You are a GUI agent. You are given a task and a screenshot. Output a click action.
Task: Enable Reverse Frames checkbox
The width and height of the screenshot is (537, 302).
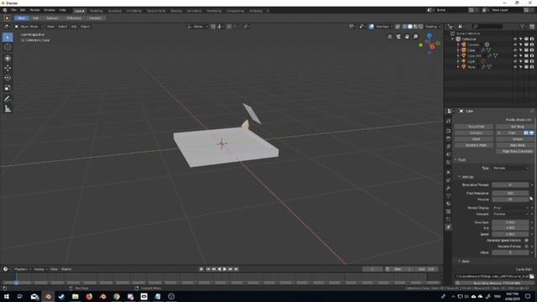(x=526, y=247)
